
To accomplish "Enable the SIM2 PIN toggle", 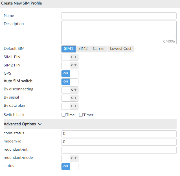I will [70, 65].
